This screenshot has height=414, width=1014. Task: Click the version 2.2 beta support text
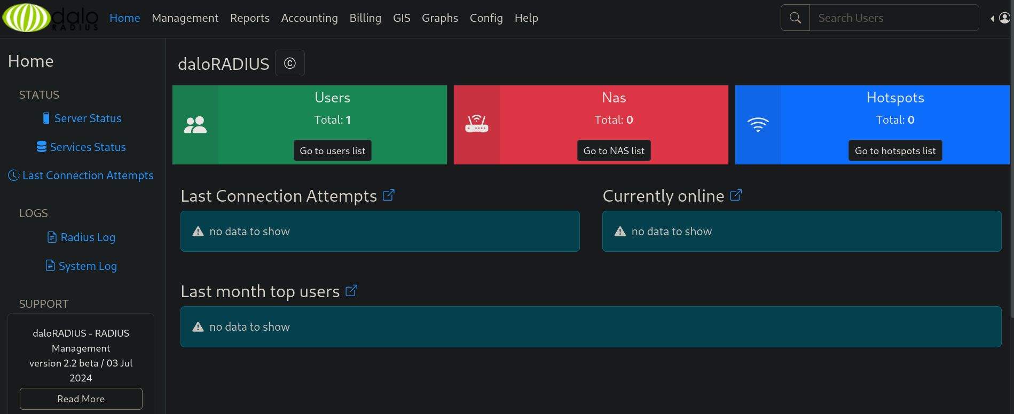81,370
